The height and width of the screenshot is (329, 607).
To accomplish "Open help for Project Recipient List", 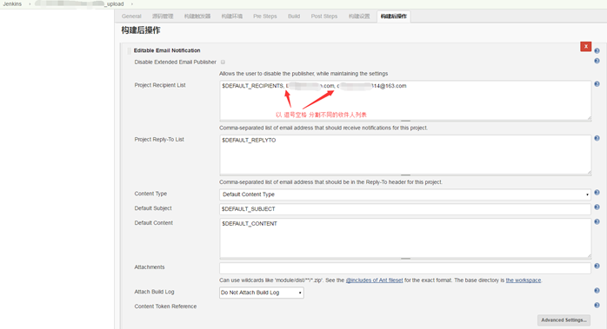I will tap(597, 84).
